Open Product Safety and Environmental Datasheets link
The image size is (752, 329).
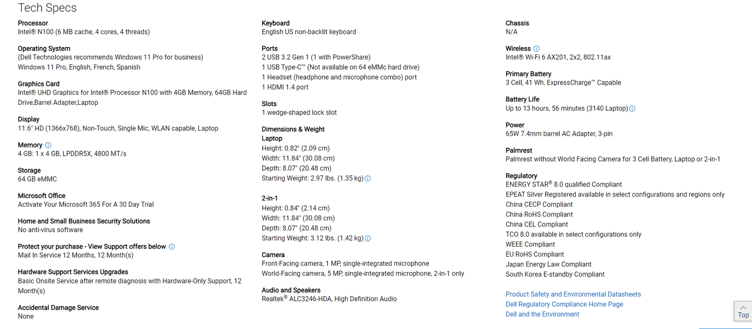pyautogui.click(x=573, y=294)
